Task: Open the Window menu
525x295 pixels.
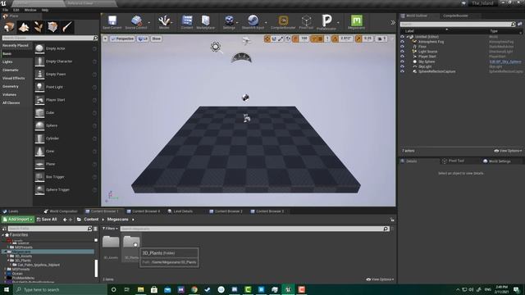Action: (x=30, y=10)
